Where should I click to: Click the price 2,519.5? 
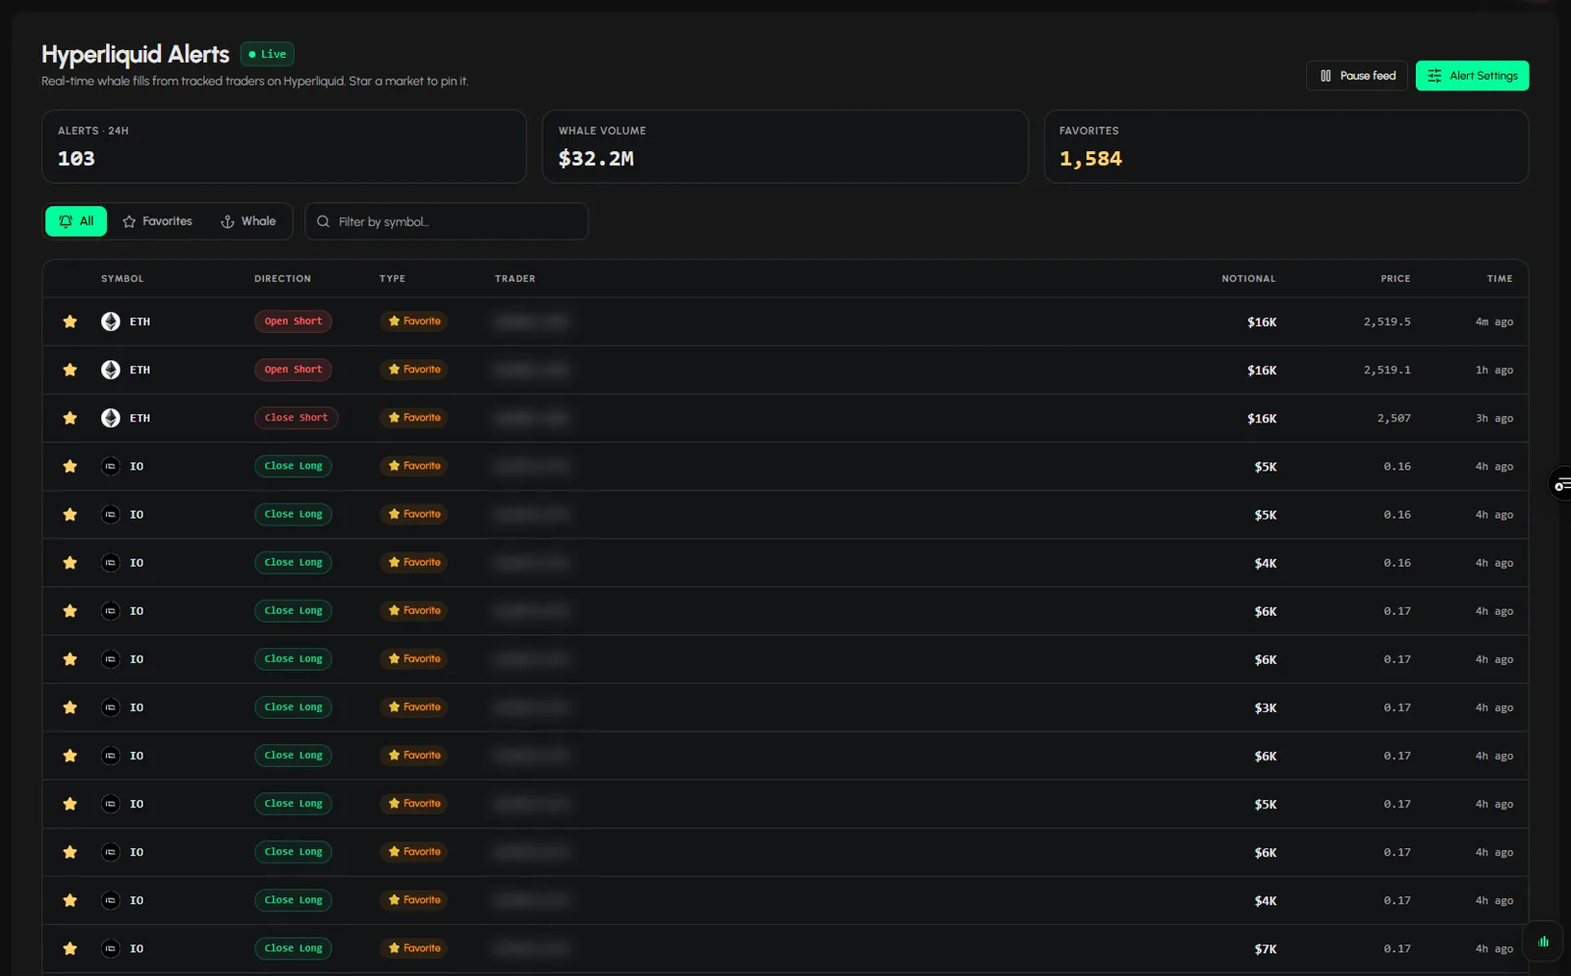pos(1386,322)
